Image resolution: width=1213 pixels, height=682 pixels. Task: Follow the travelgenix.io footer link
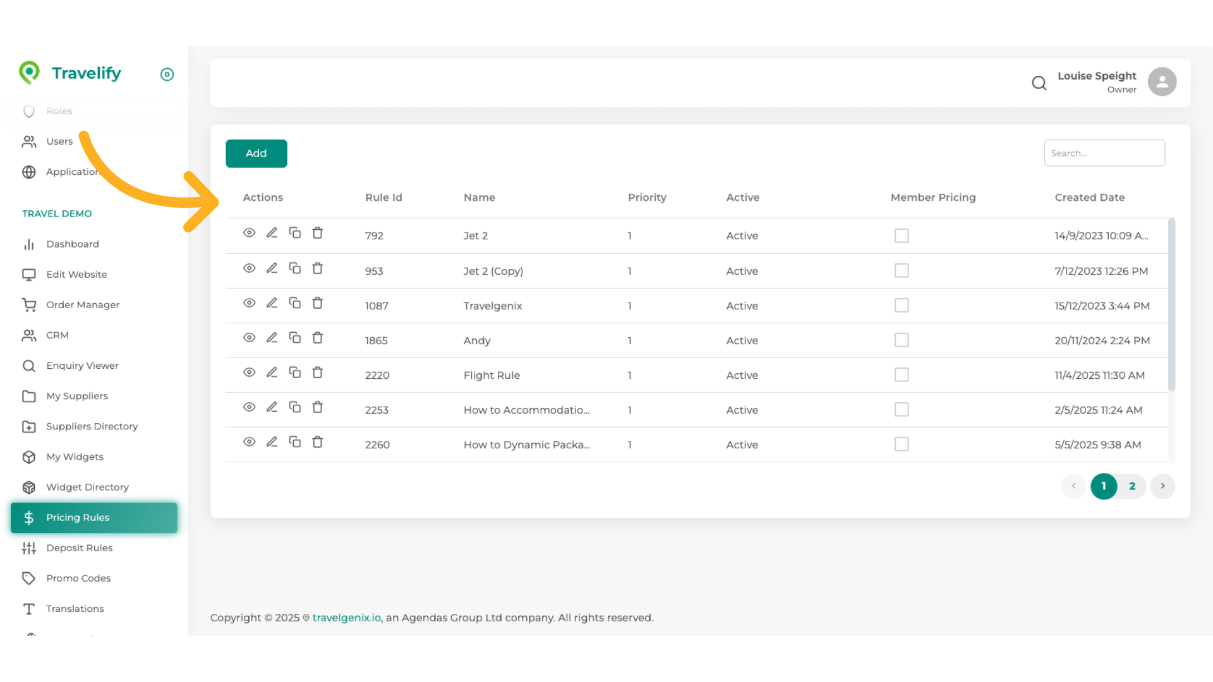coord(346,618)
